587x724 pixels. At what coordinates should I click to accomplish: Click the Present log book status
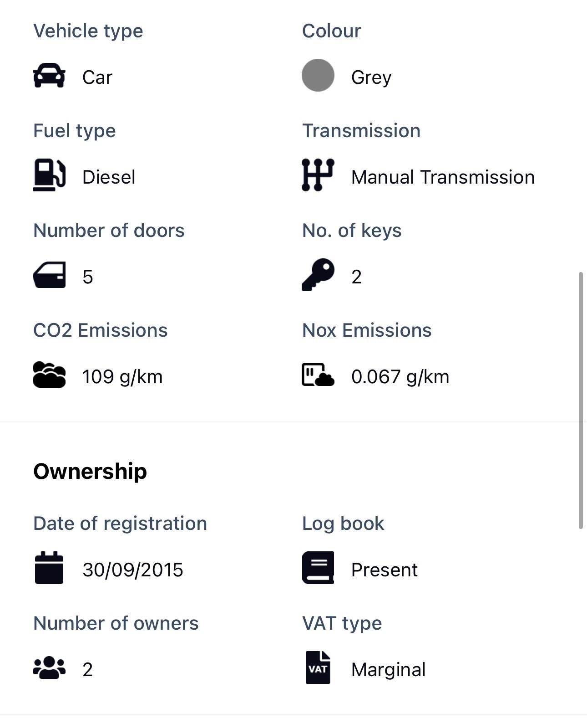tap(384, 570)
